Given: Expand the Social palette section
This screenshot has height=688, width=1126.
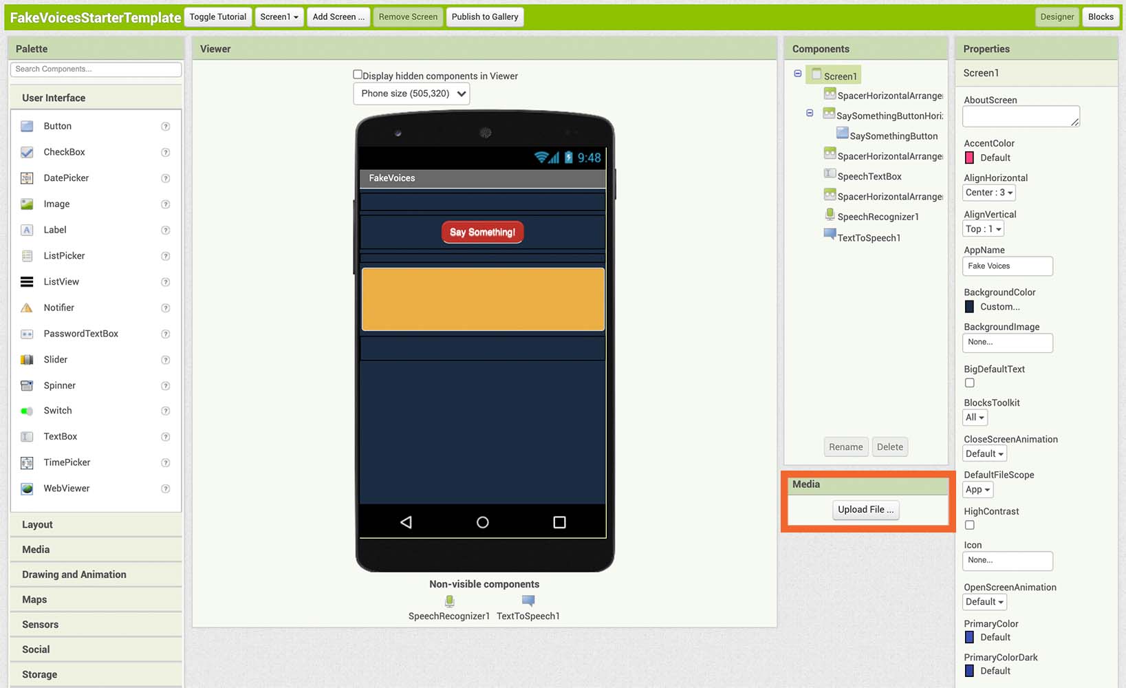Looking at the screenshot, I should click(96, 649).
